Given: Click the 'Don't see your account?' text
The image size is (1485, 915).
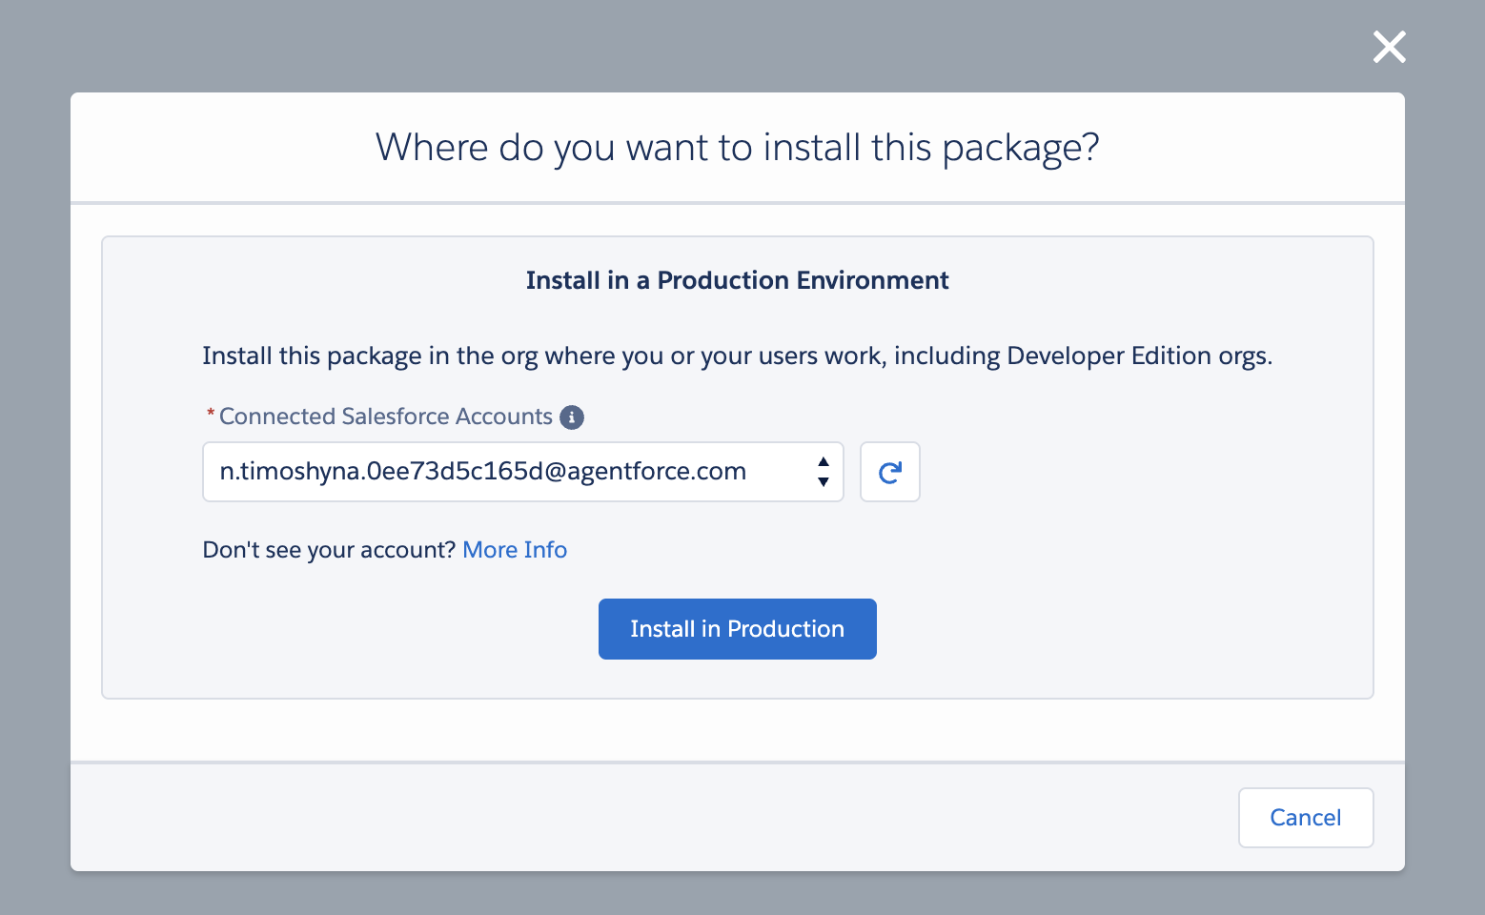Looking at the screenshot, I should click(x=330, y=550).
